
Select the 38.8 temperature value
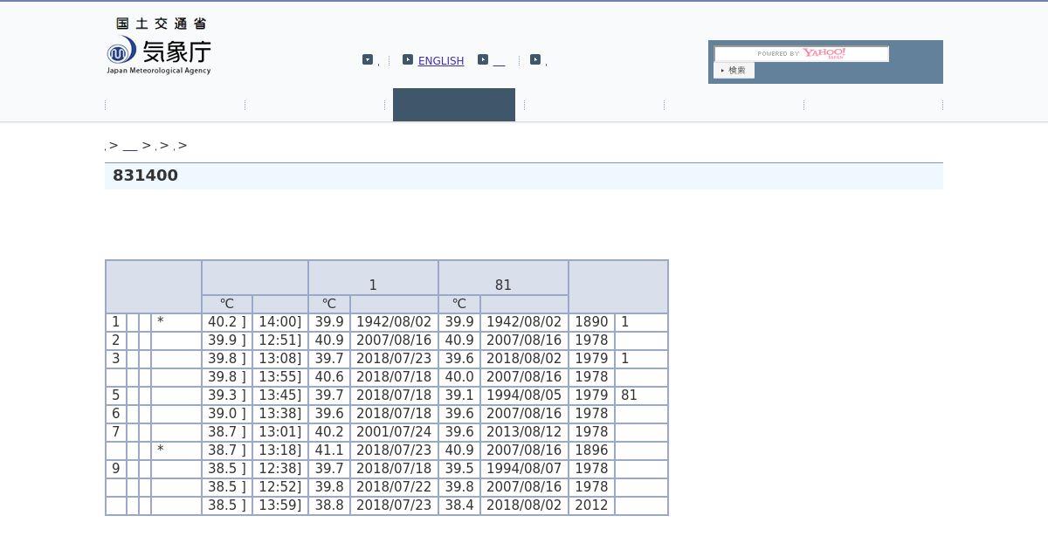pyautogui.click(x=329, y=505)
